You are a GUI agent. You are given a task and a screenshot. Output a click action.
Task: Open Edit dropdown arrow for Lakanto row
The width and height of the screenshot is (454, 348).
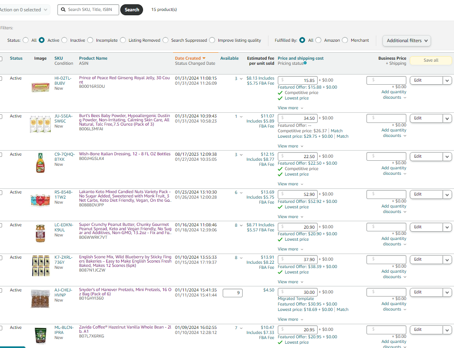447,194
